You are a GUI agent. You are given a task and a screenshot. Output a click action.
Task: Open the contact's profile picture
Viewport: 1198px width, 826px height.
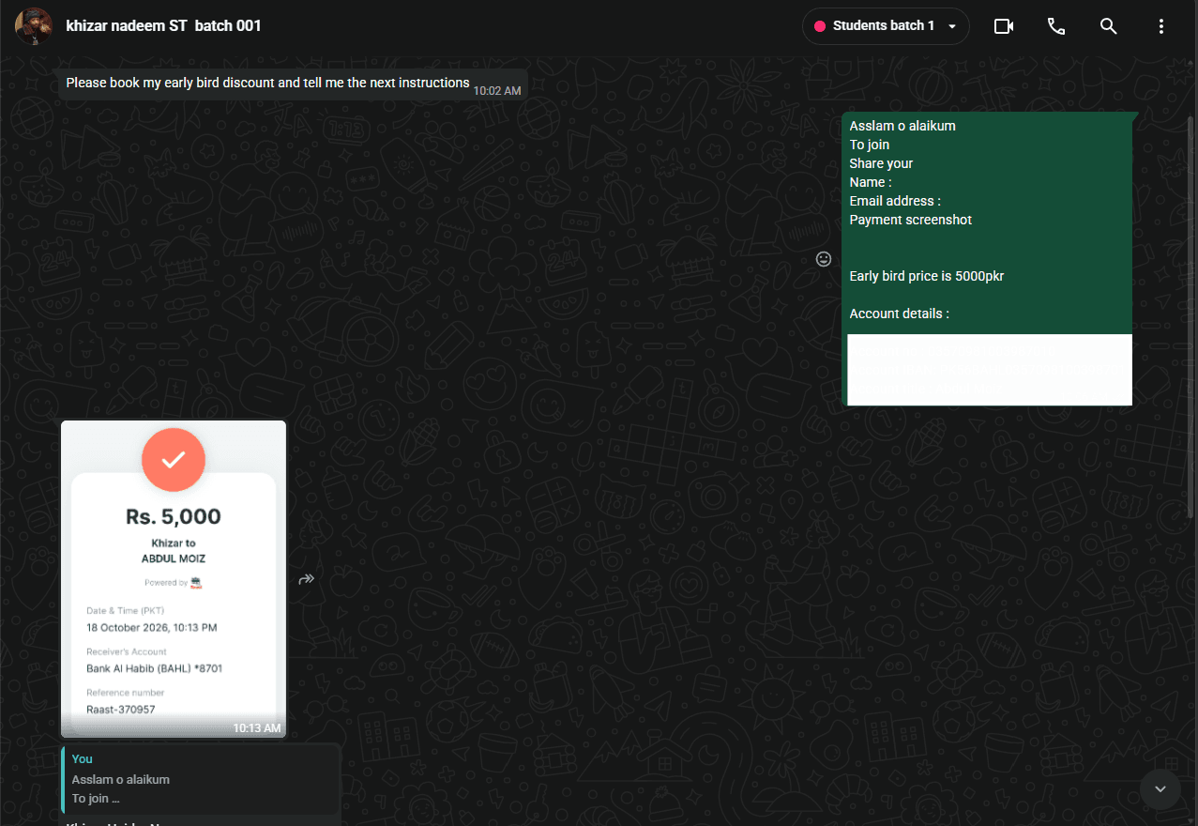pos(33,26)
